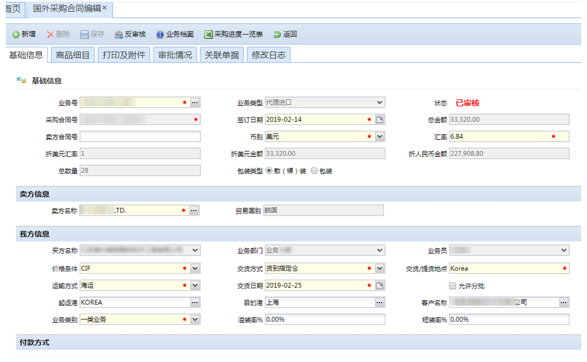Screen dimensions: 587x362
Task: Open calendar picker for 交货日期
Action: click(380, 286)
